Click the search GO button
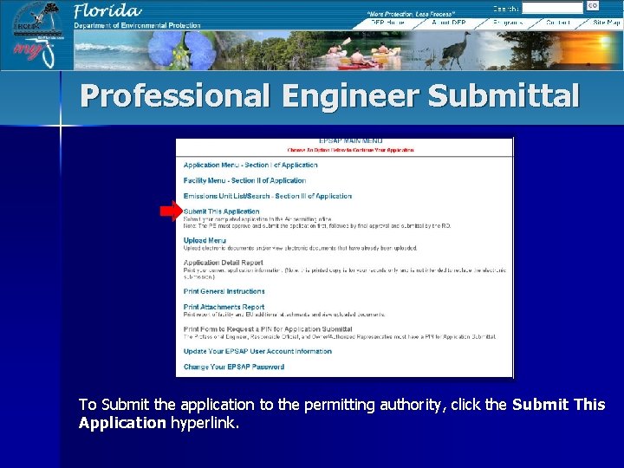624x468 pixels. pos(593,6)
